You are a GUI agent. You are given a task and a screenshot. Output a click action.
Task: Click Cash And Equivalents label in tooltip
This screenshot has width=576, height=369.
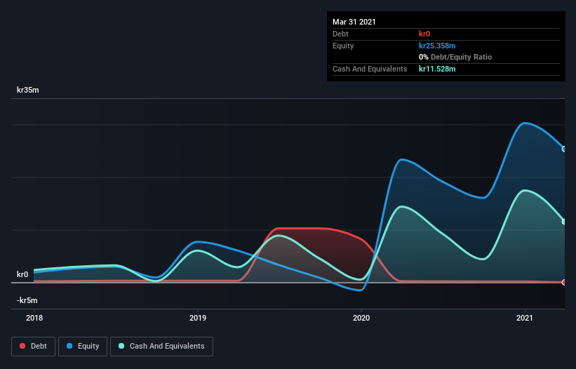click(x=370, y=69)
